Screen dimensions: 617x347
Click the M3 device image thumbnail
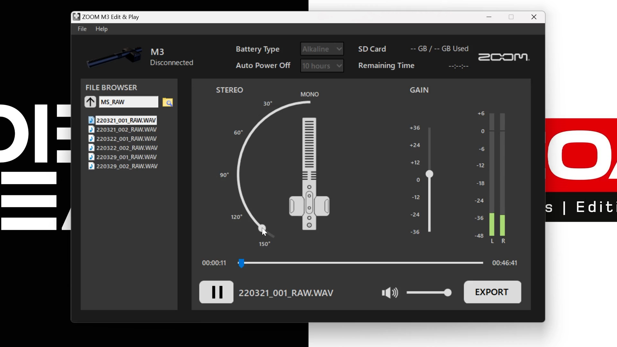(x=114, y=57)
